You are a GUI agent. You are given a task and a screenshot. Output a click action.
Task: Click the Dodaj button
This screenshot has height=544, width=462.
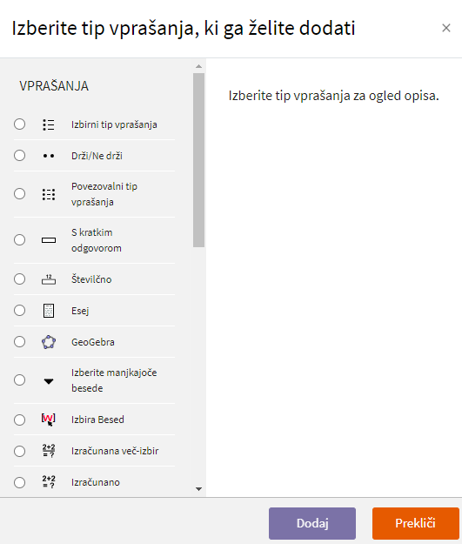(x=312, y=523)
